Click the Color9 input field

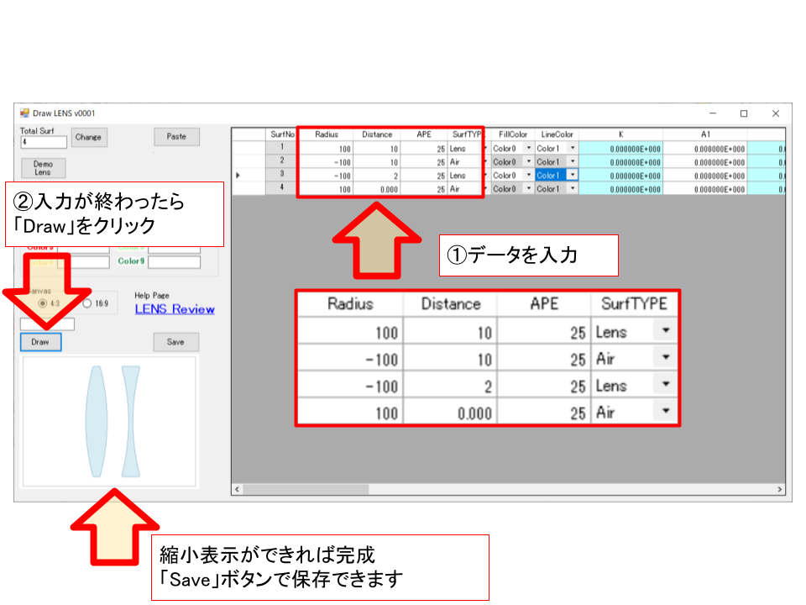[174, 262]
